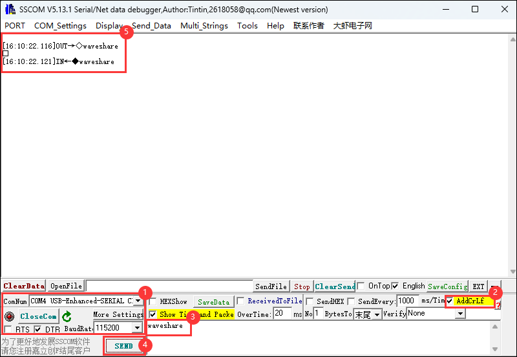This screenshot has width=517, height=357.
Task: Open the PORT menu
Action: point(15,25)
